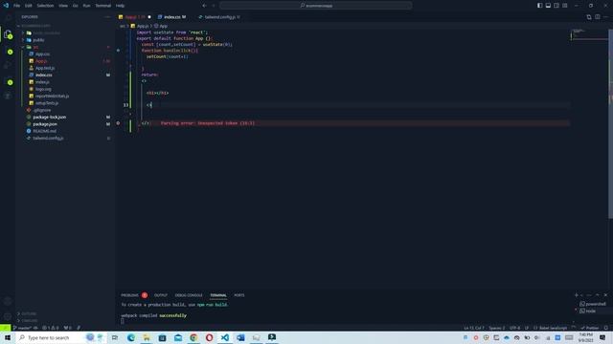Open index.css file in explorer tree
The width and height of the screenshot is (613, 344).
(x=44, y=75)
